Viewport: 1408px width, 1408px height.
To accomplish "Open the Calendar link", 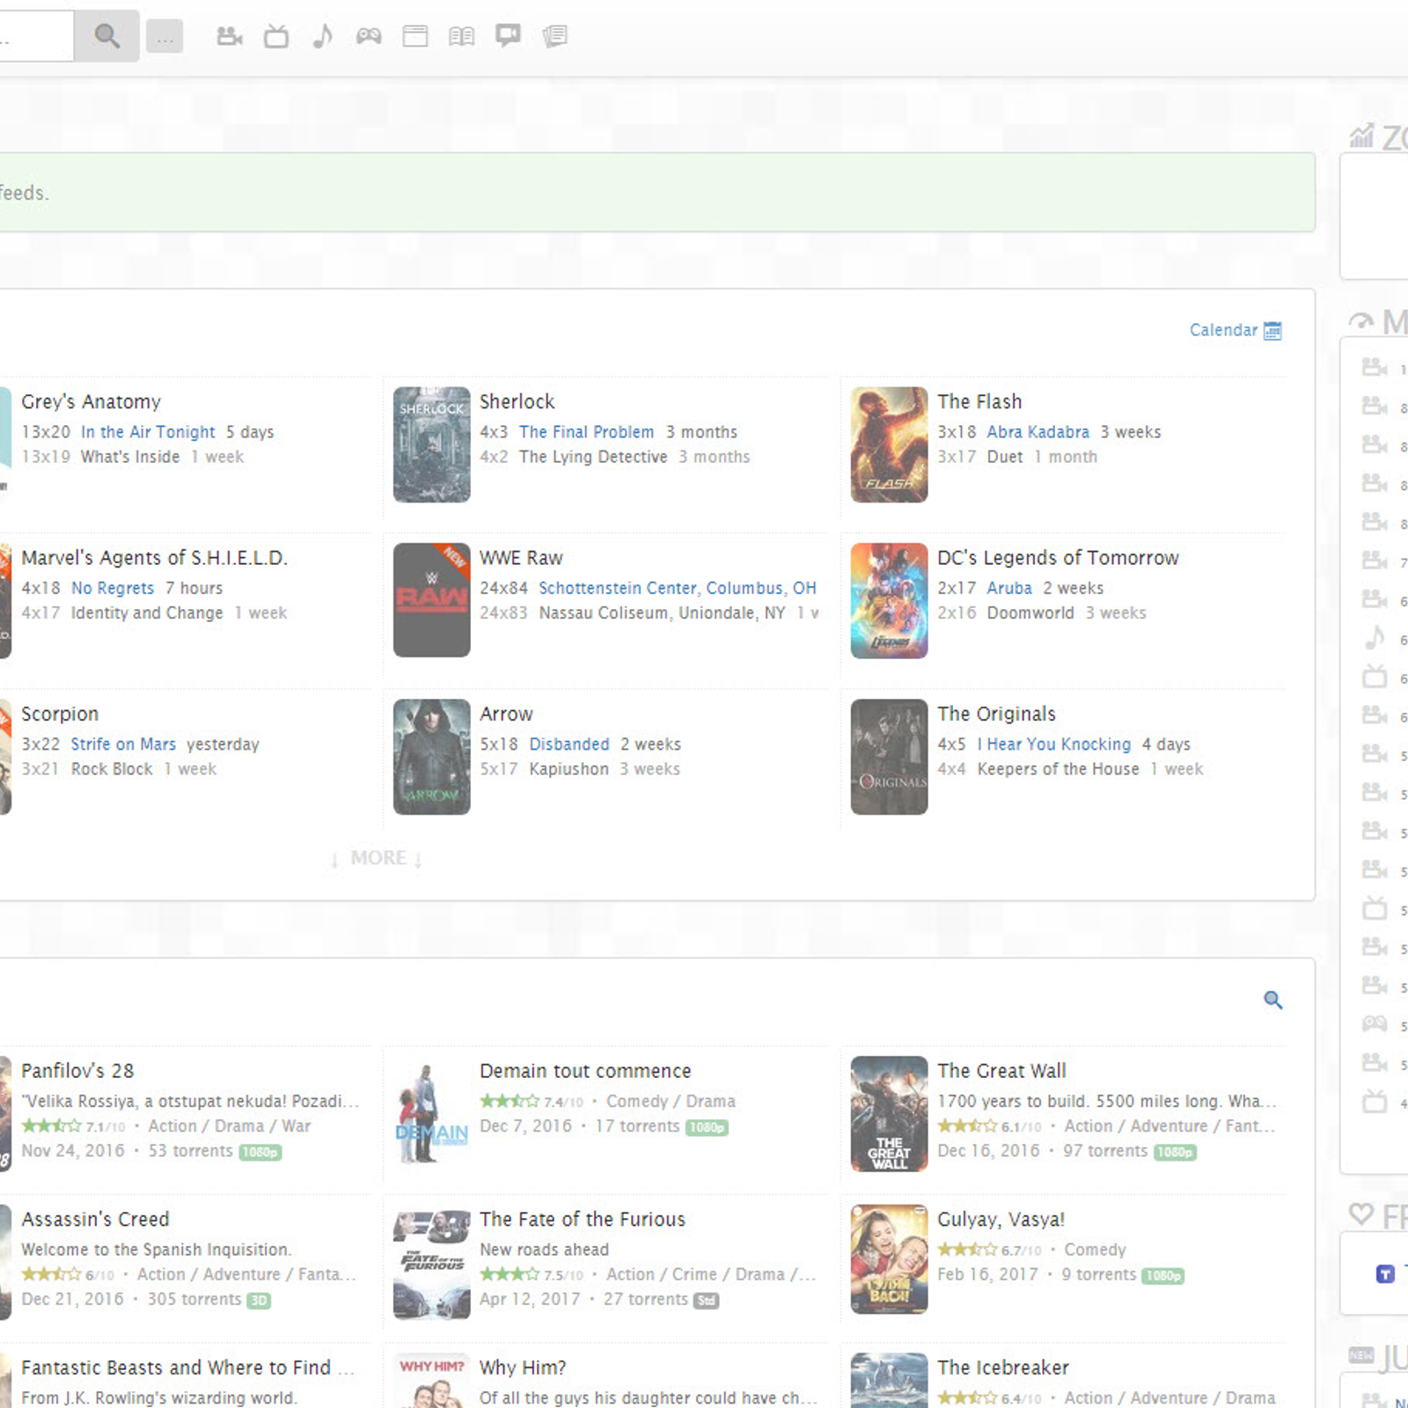I will (1223, 330).
